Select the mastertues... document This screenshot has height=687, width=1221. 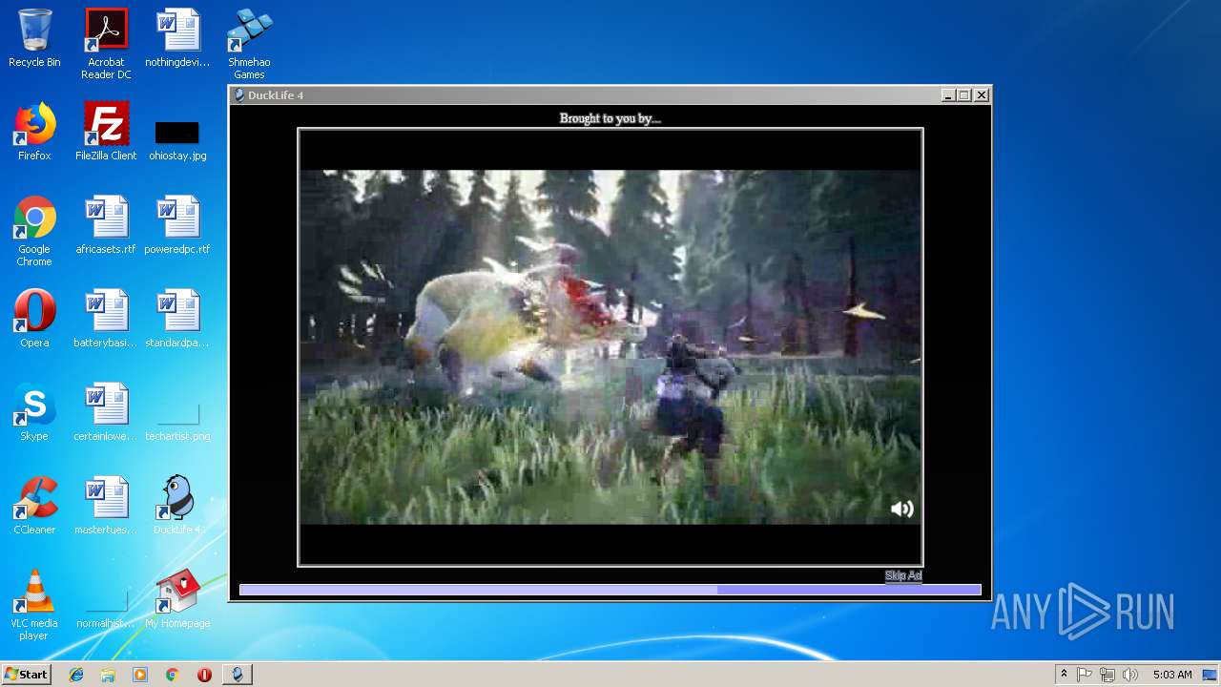point(106,506)
